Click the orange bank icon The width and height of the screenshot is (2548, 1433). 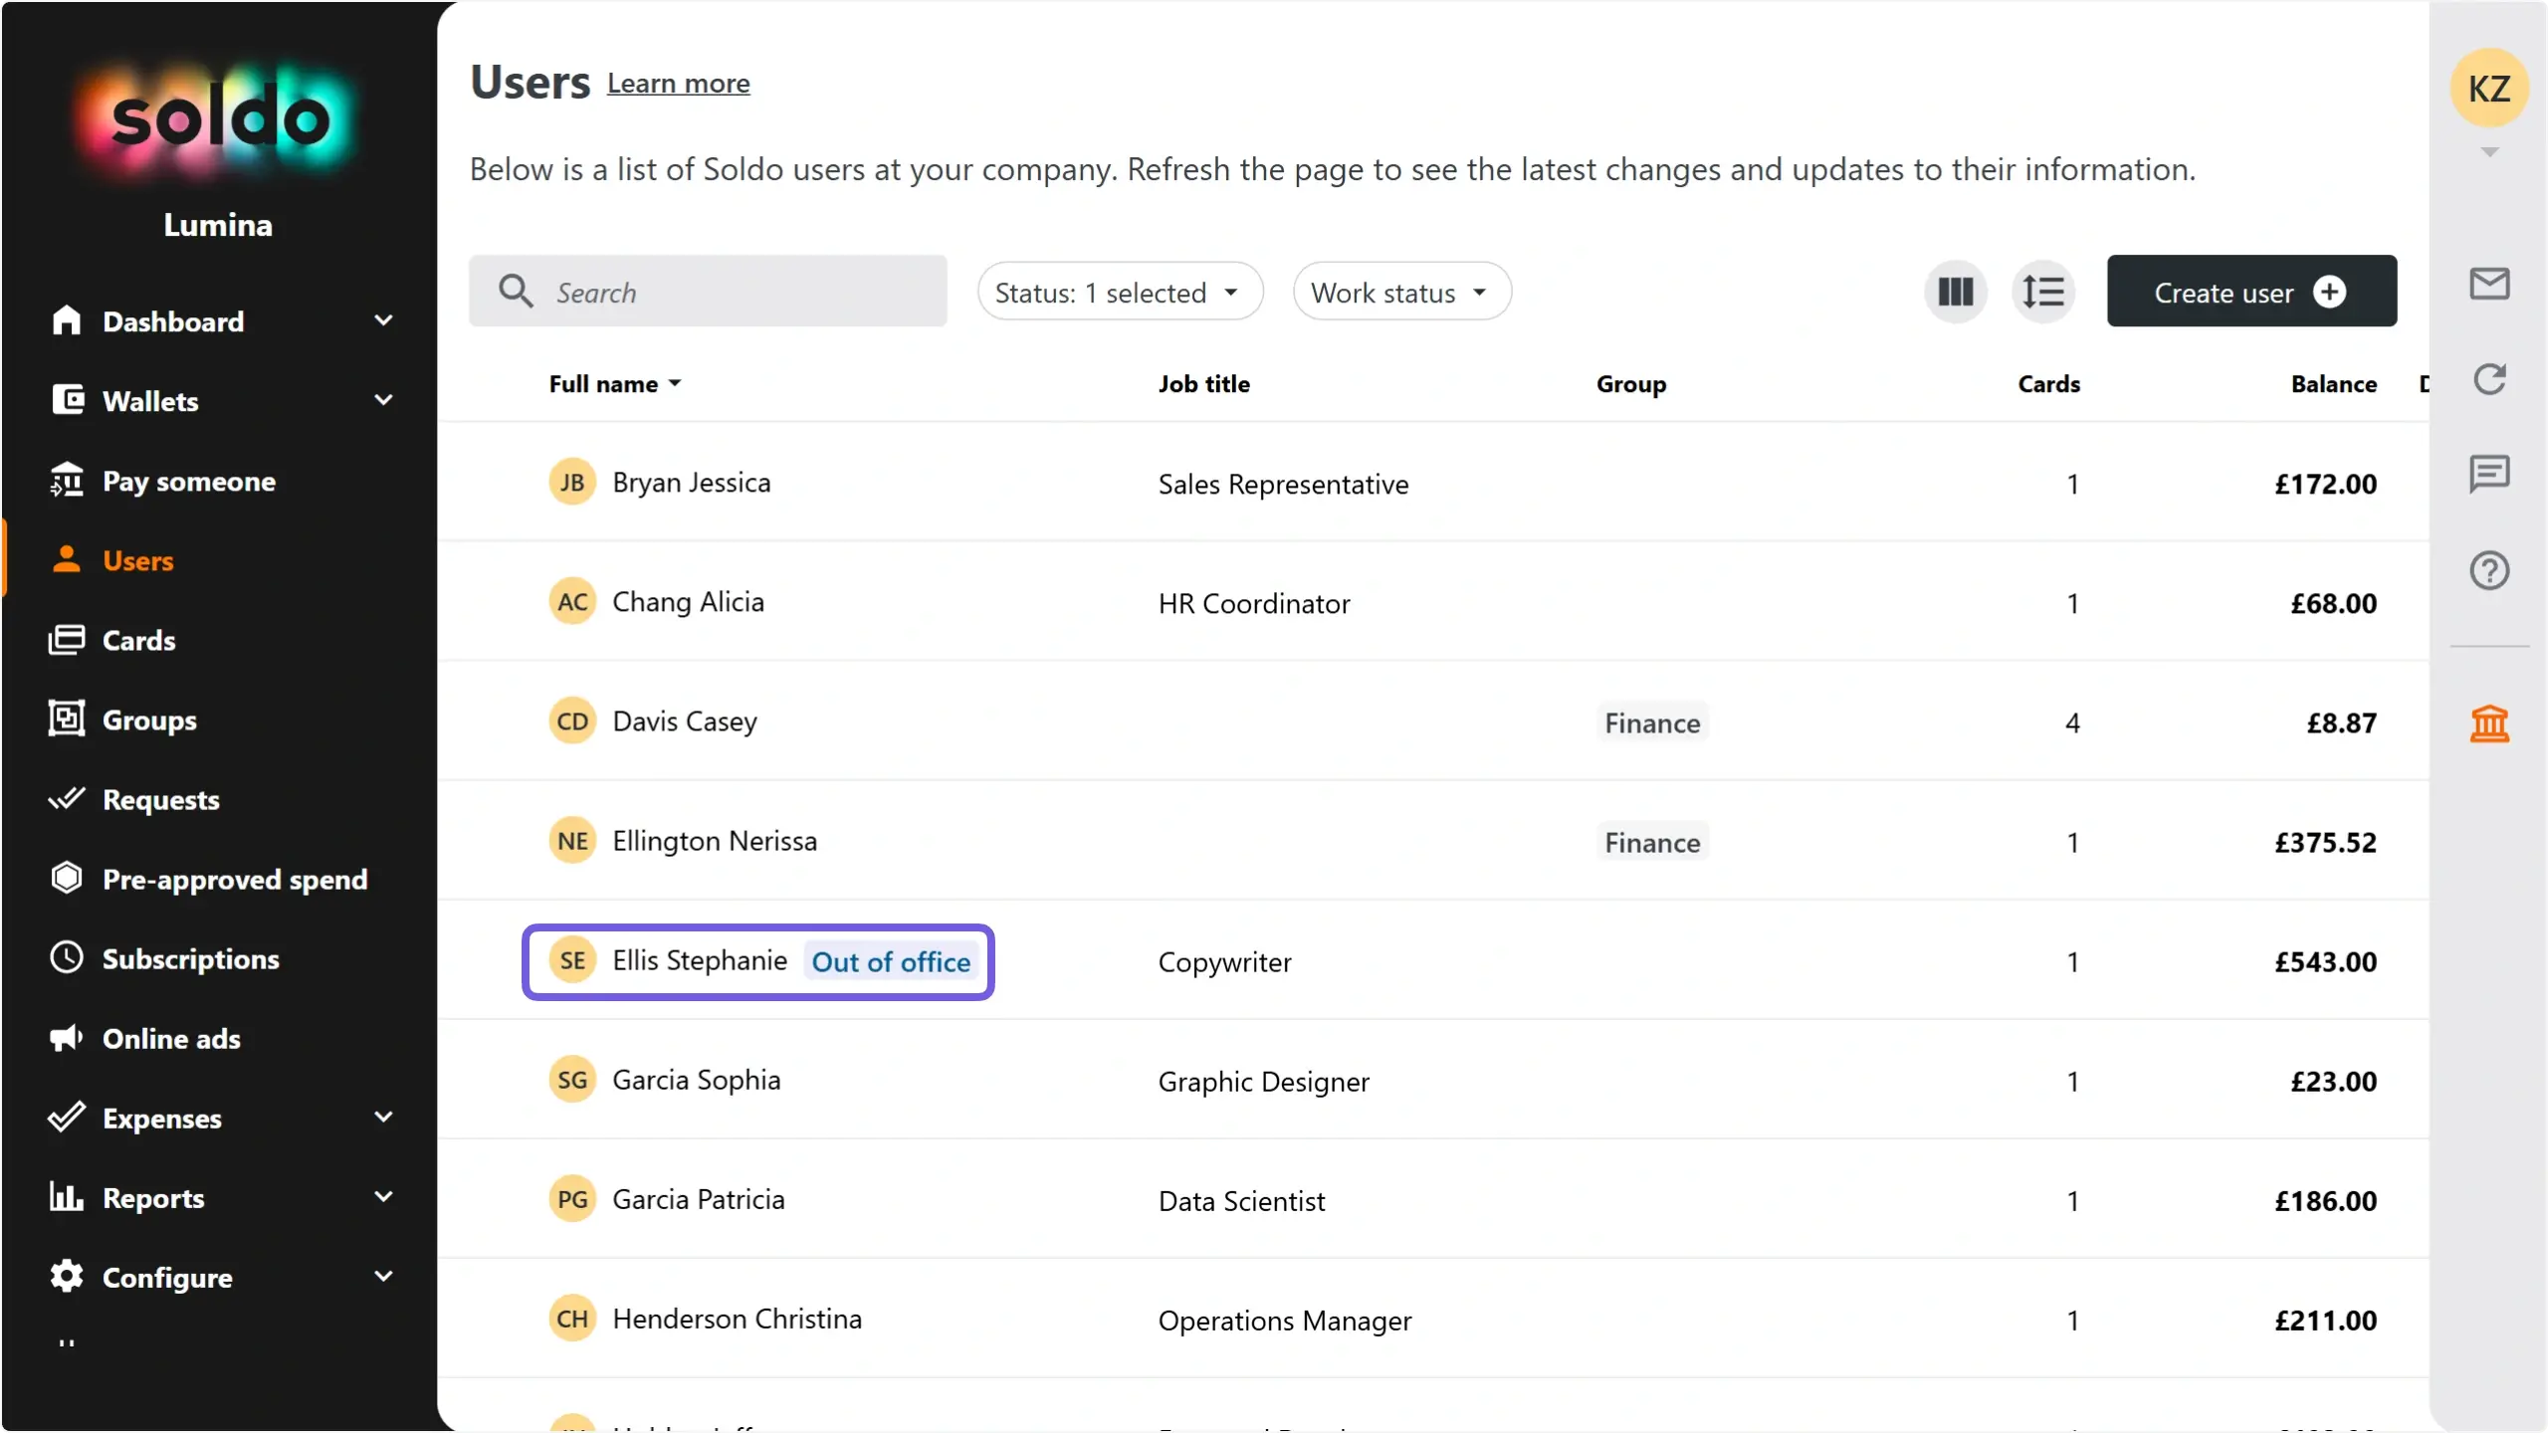pos(2488,723)
